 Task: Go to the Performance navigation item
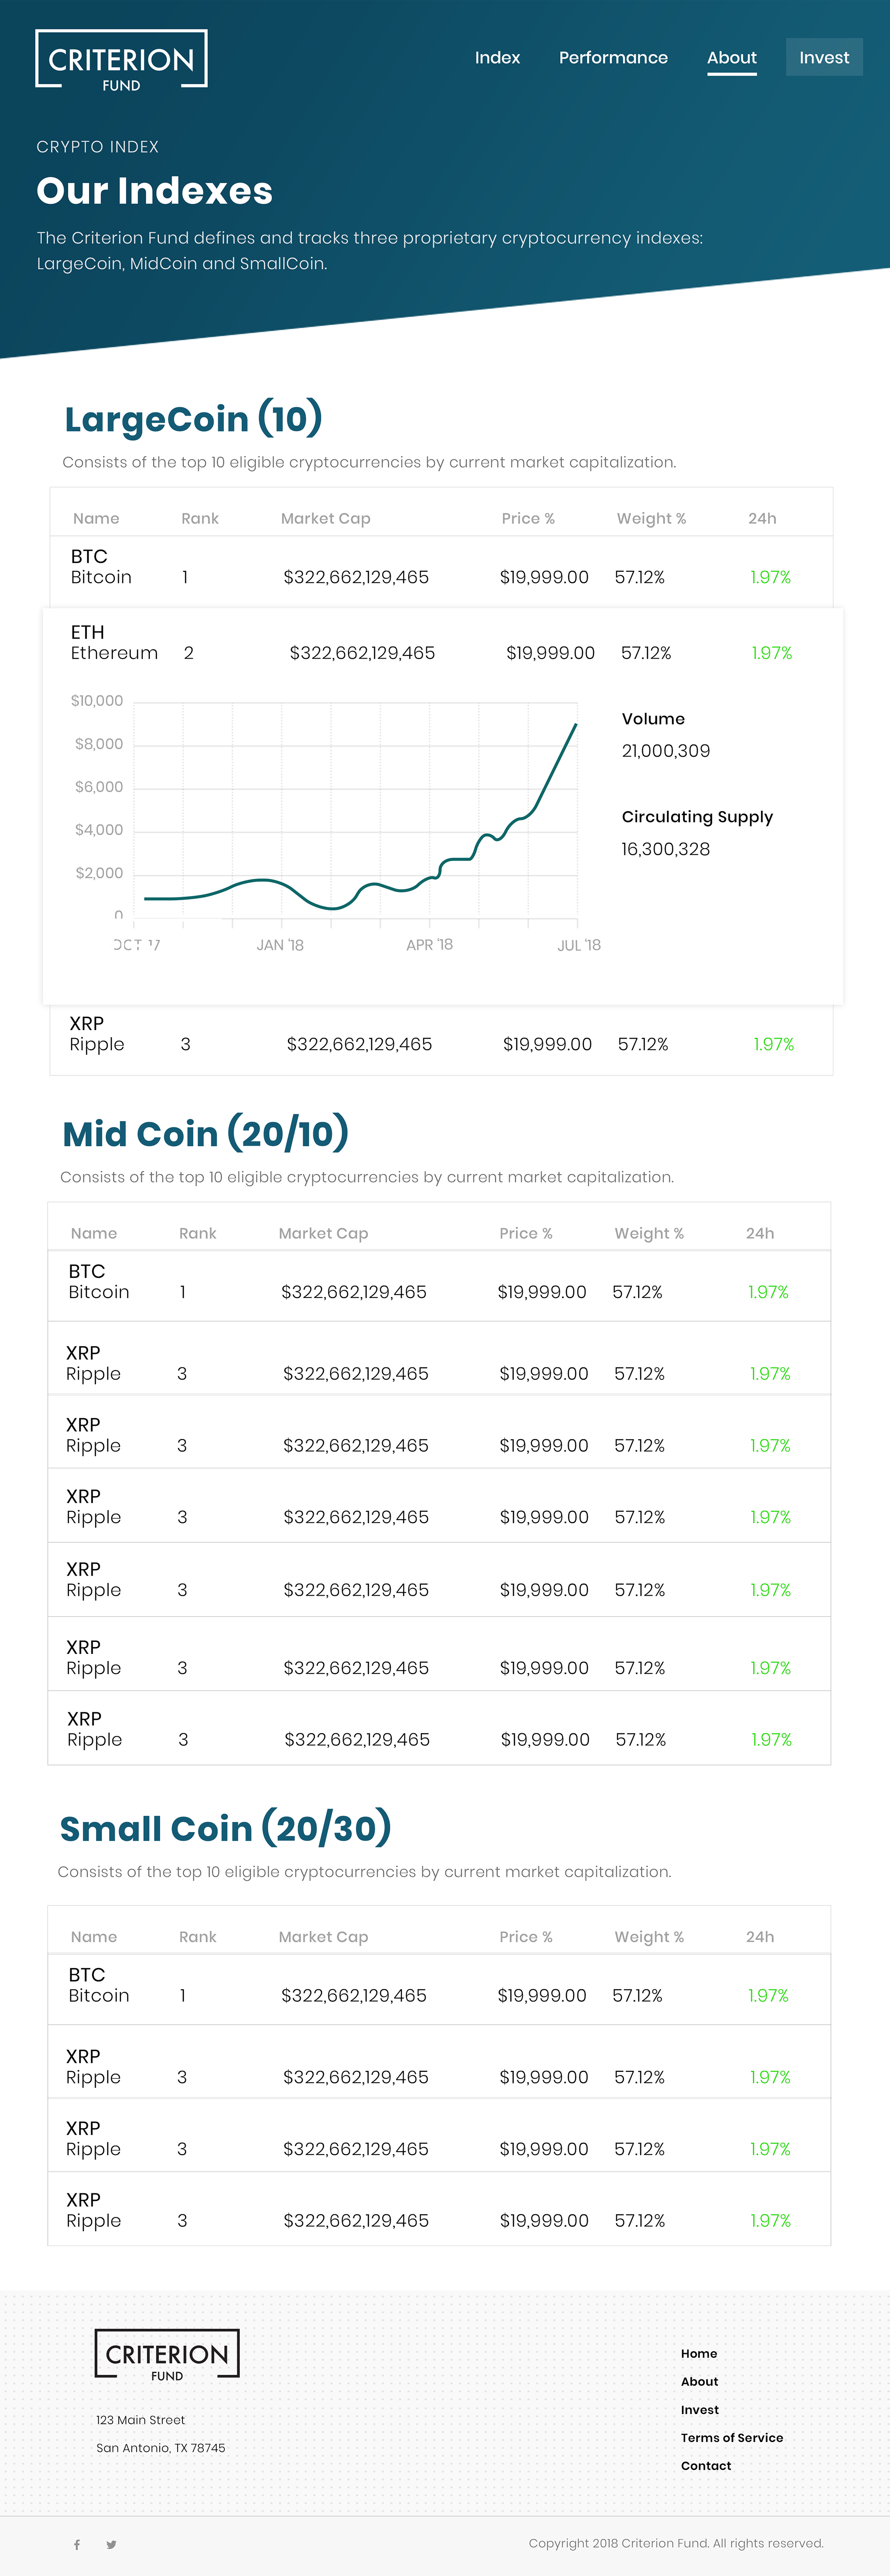pyautogui.click(x=613, y=58)
